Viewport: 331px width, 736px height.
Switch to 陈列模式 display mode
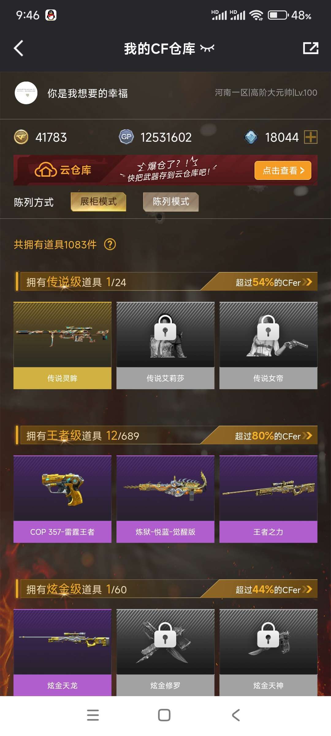pos(171,202)
